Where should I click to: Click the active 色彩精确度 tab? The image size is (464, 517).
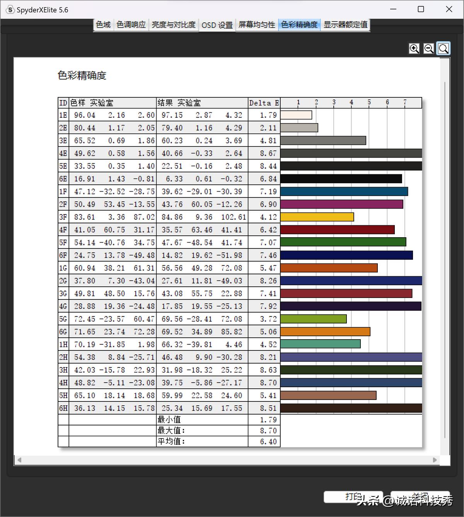pos(299,25)
